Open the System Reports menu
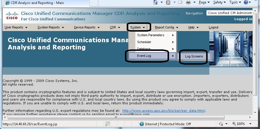The width and height of the screenshot is (260, 129). (x=51, y=28)
